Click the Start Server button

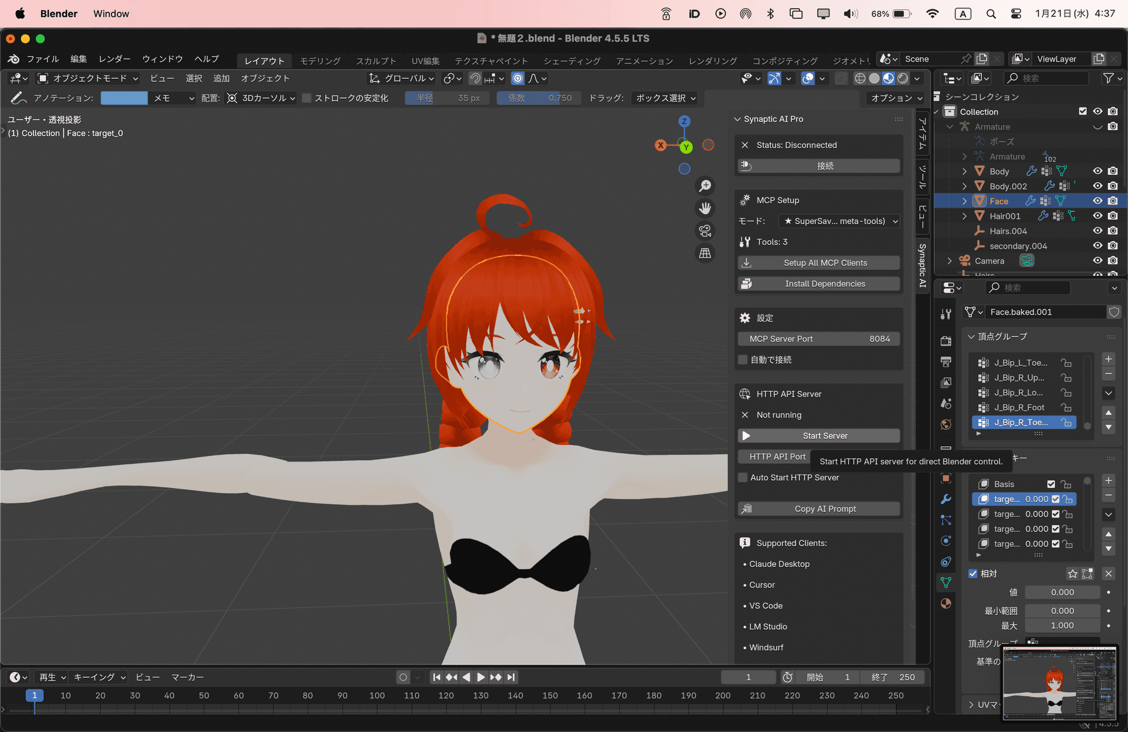point(819,436)
